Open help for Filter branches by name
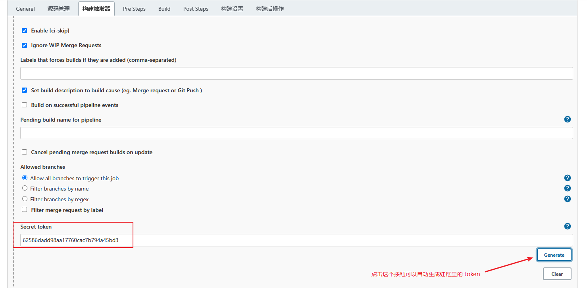This screenshot has height=288, width=587. [567, 188]
